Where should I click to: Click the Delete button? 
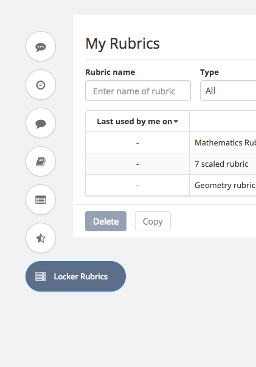pyautogui.click(x=106, y=221)
